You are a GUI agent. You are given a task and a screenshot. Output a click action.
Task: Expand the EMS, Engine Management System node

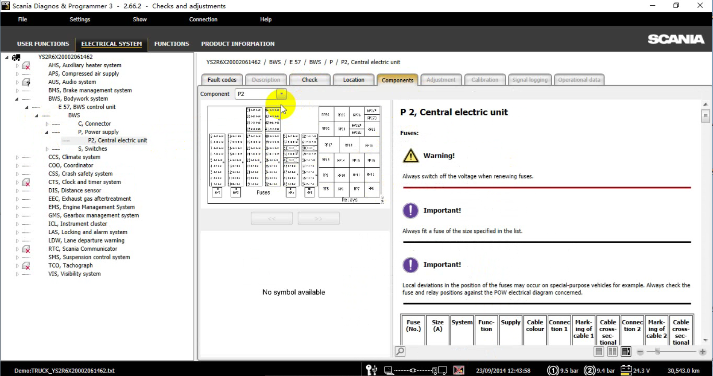(17, 207)
